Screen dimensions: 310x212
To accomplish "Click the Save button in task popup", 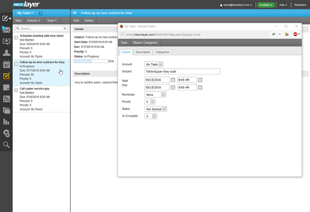I will [x=124, y=43].
